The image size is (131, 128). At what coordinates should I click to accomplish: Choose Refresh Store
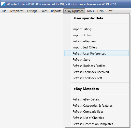pos(96,60)
